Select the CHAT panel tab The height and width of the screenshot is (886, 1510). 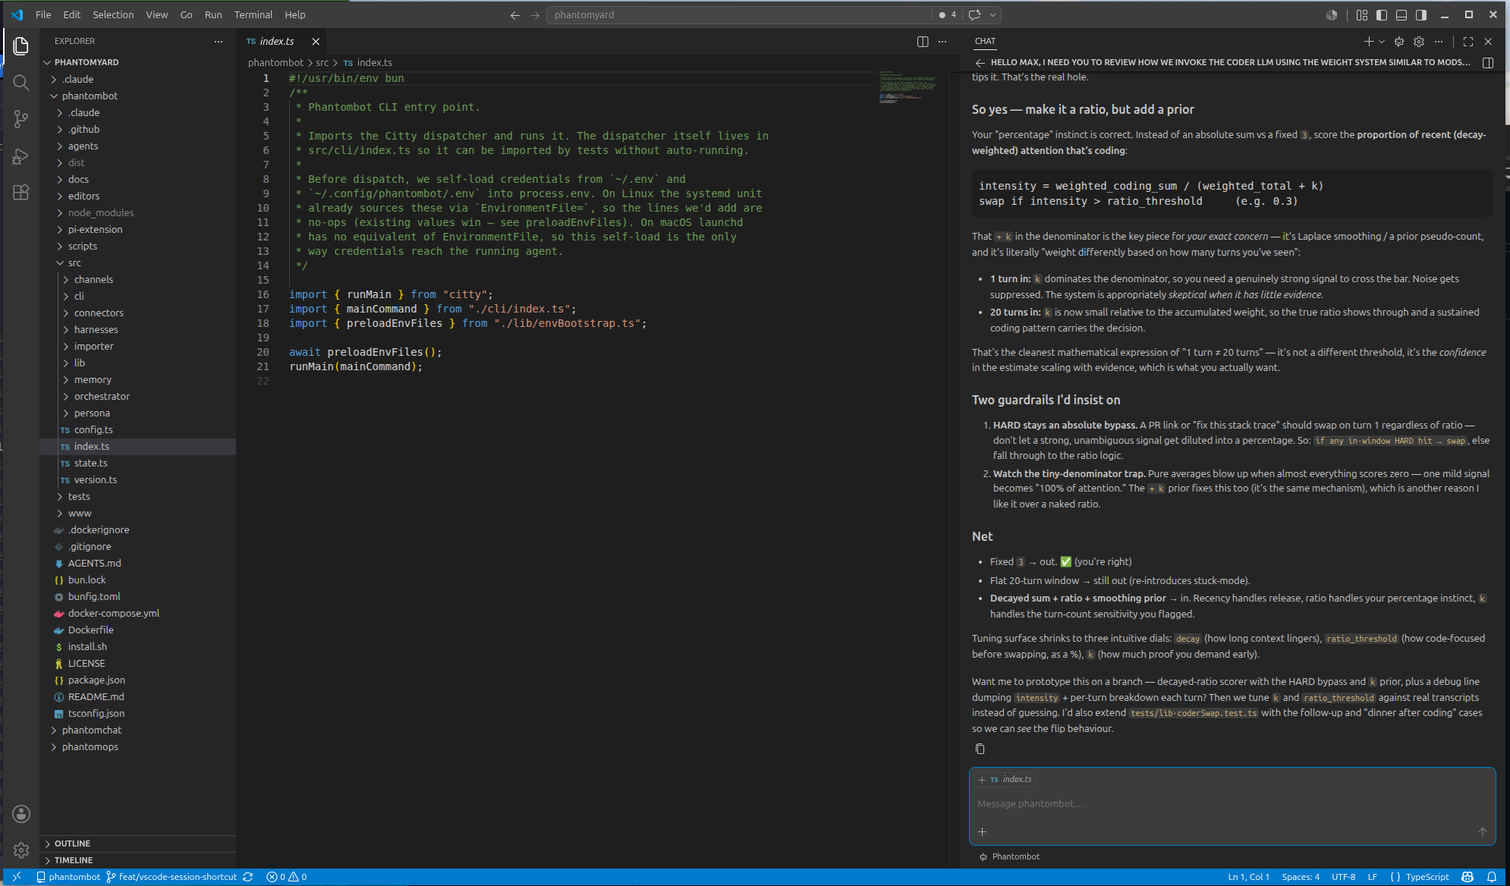(985, 42)
